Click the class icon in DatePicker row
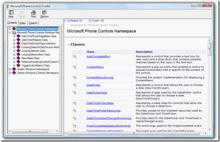 coord(75,85)
